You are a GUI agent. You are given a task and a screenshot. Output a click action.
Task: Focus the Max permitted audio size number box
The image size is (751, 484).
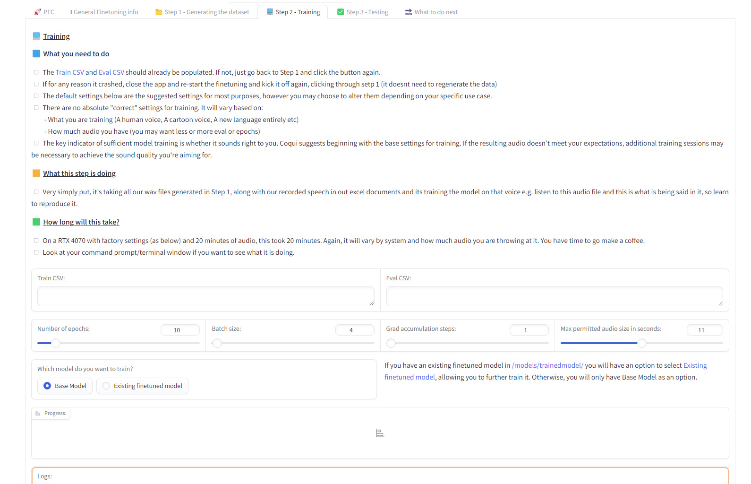coord(705,330)
